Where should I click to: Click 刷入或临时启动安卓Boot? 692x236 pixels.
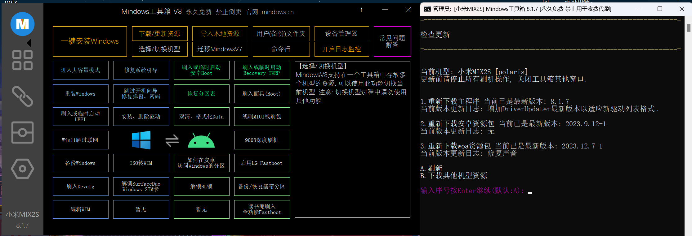(x=202, y=70)
